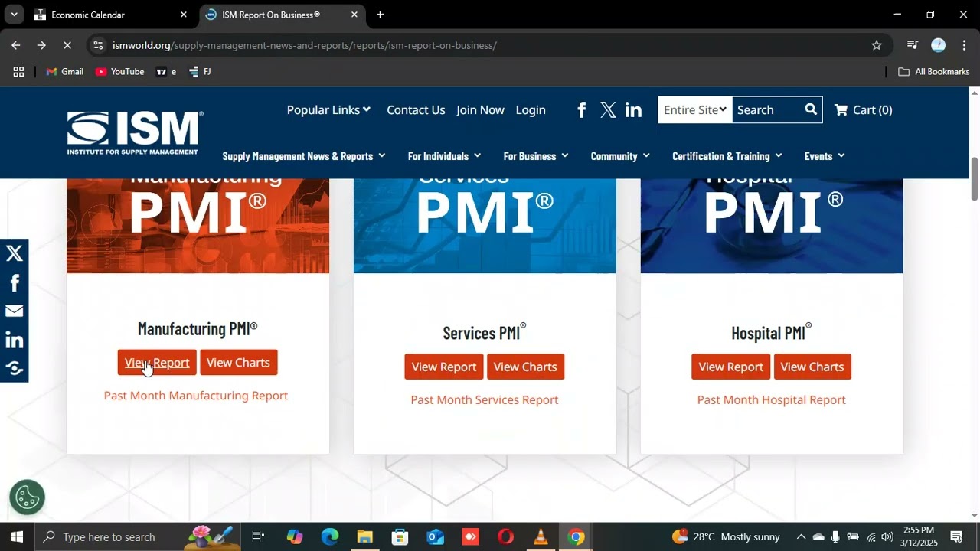Bookmark this page with star icon

point(877,45)
